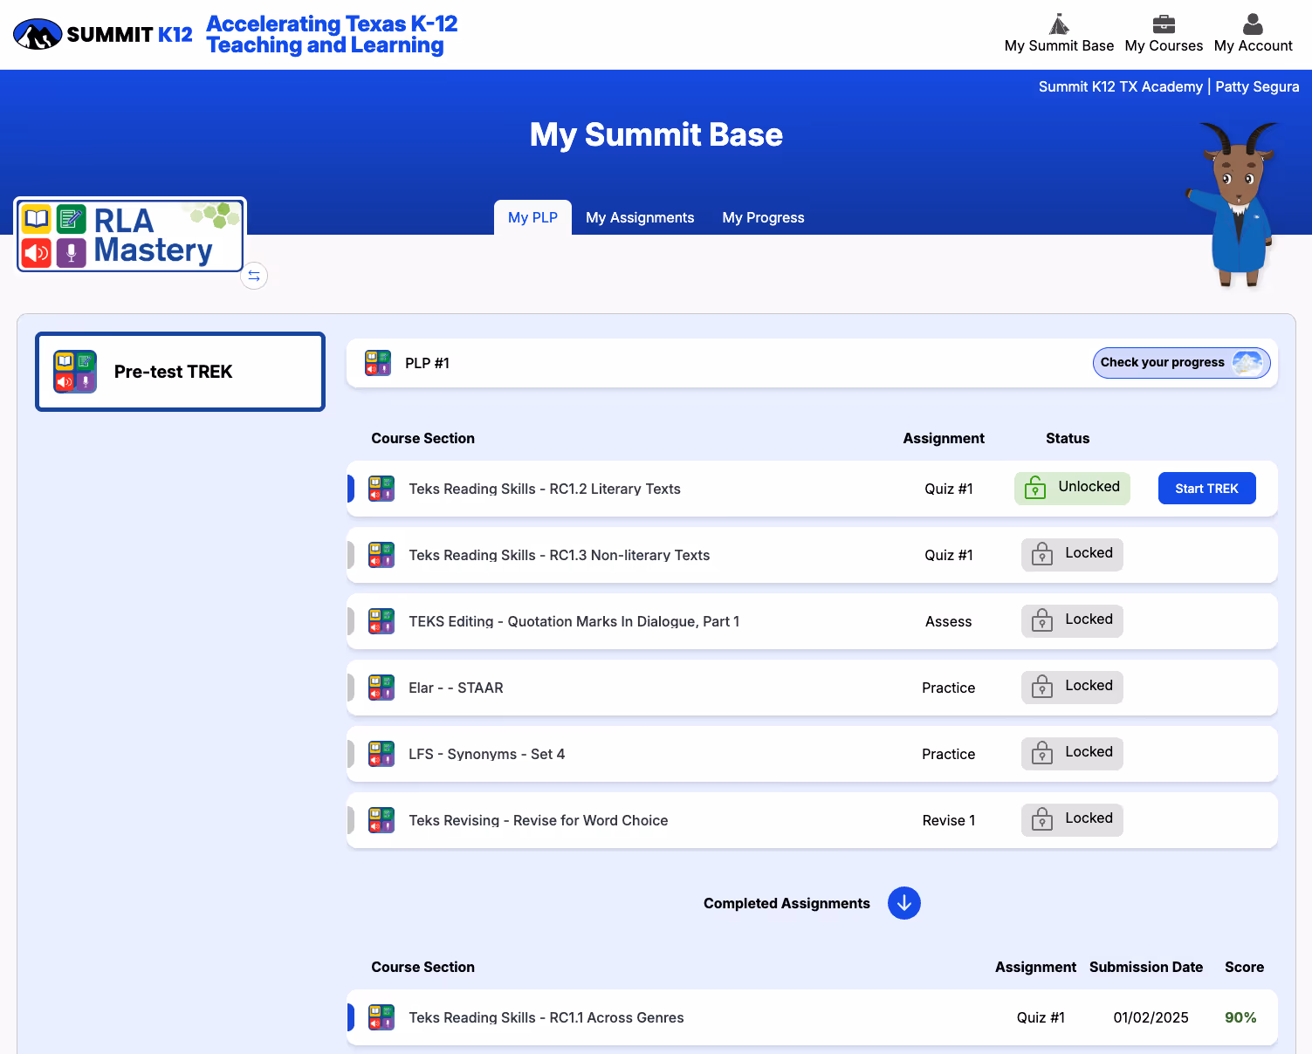This screenshot has width=1312, height=1054.
Task: Click the Unlocked status label text
Action: [1089, 487]
